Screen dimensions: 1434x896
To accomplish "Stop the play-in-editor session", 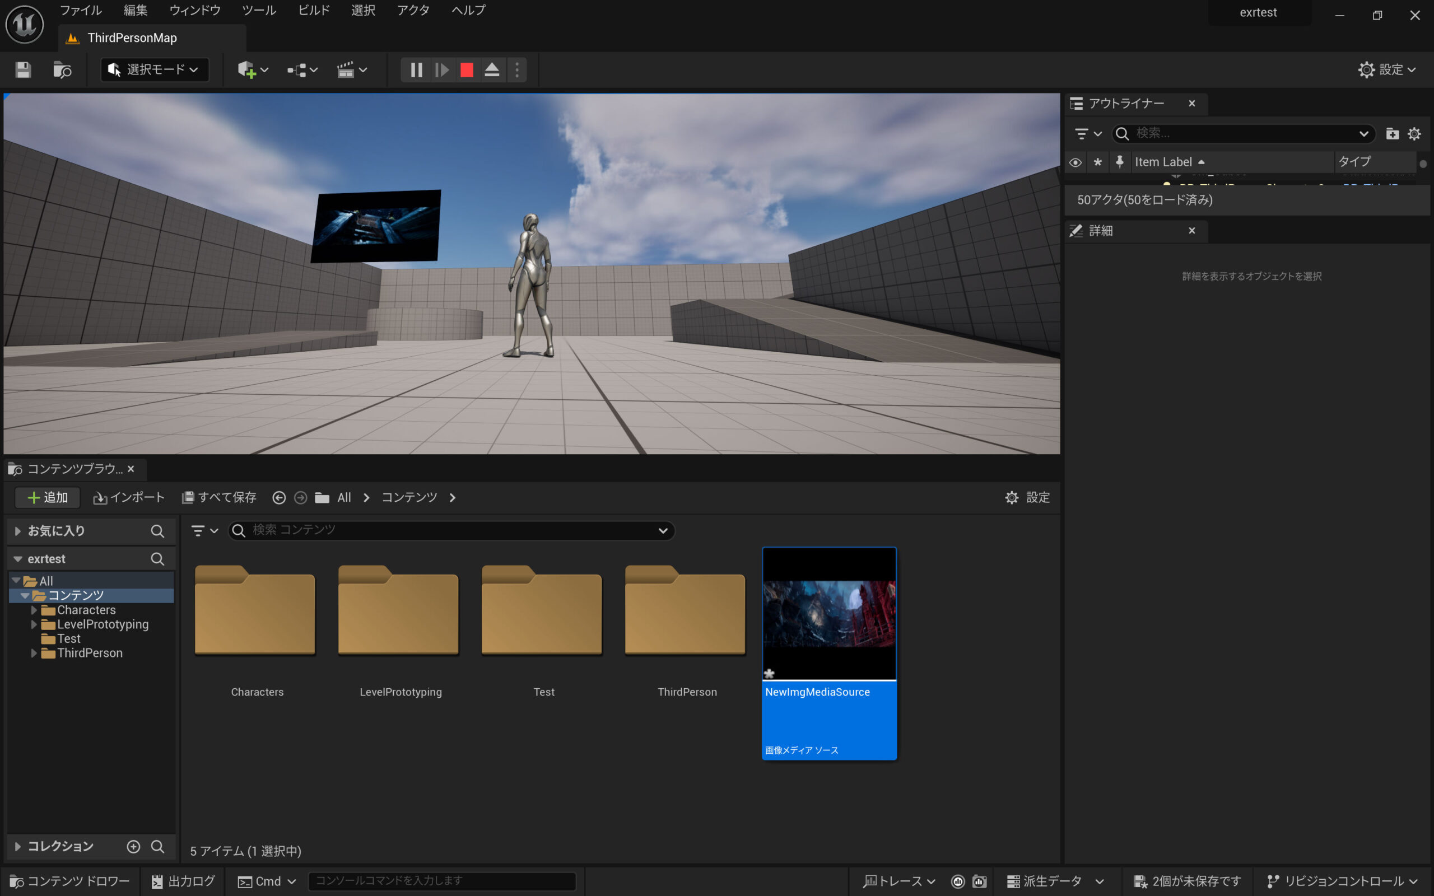I will click(467, 70).
